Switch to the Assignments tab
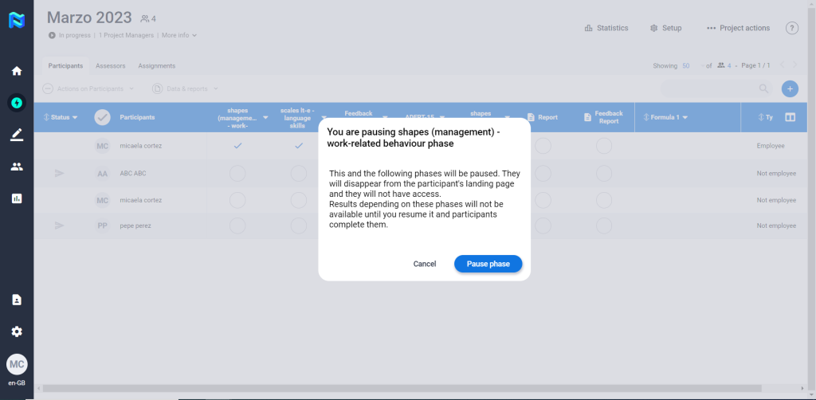 (156, 65)
